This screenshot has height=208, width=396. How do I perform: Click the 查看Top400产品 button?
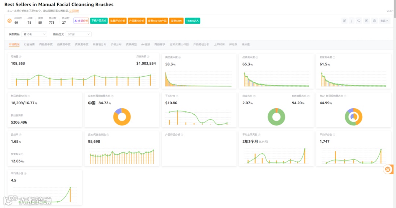157,20
